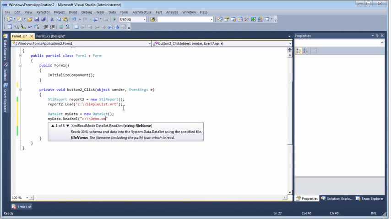This screenshot has height=219, width=391.
Task: Toggle Categorized view in Properties panel
Action: click(x=299, y=51)
